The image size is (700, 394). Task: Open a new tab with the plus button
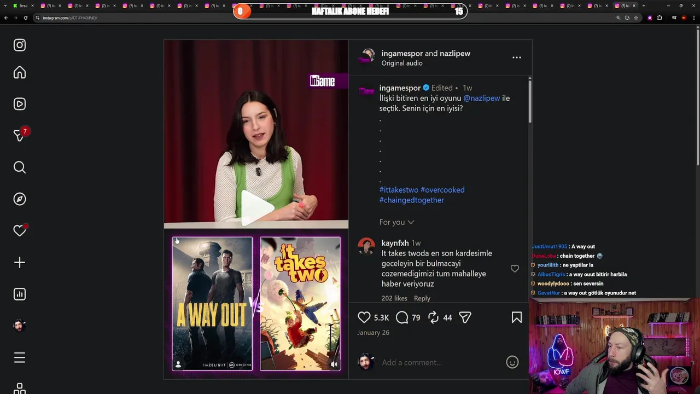pyautogui.click(x=644, y=5)
